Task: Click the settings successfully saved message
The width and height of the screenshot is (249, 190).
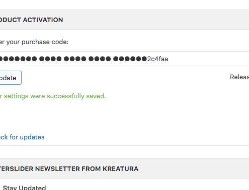Action: coord(53,96)
